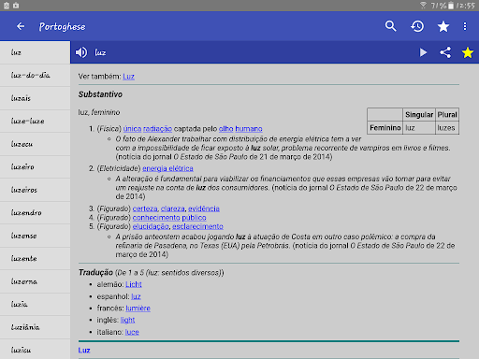Image resolution: width=479 pixels, height=359 pixels.
Task: Open the 'energia elétrica' link
Action: point(167,168)
